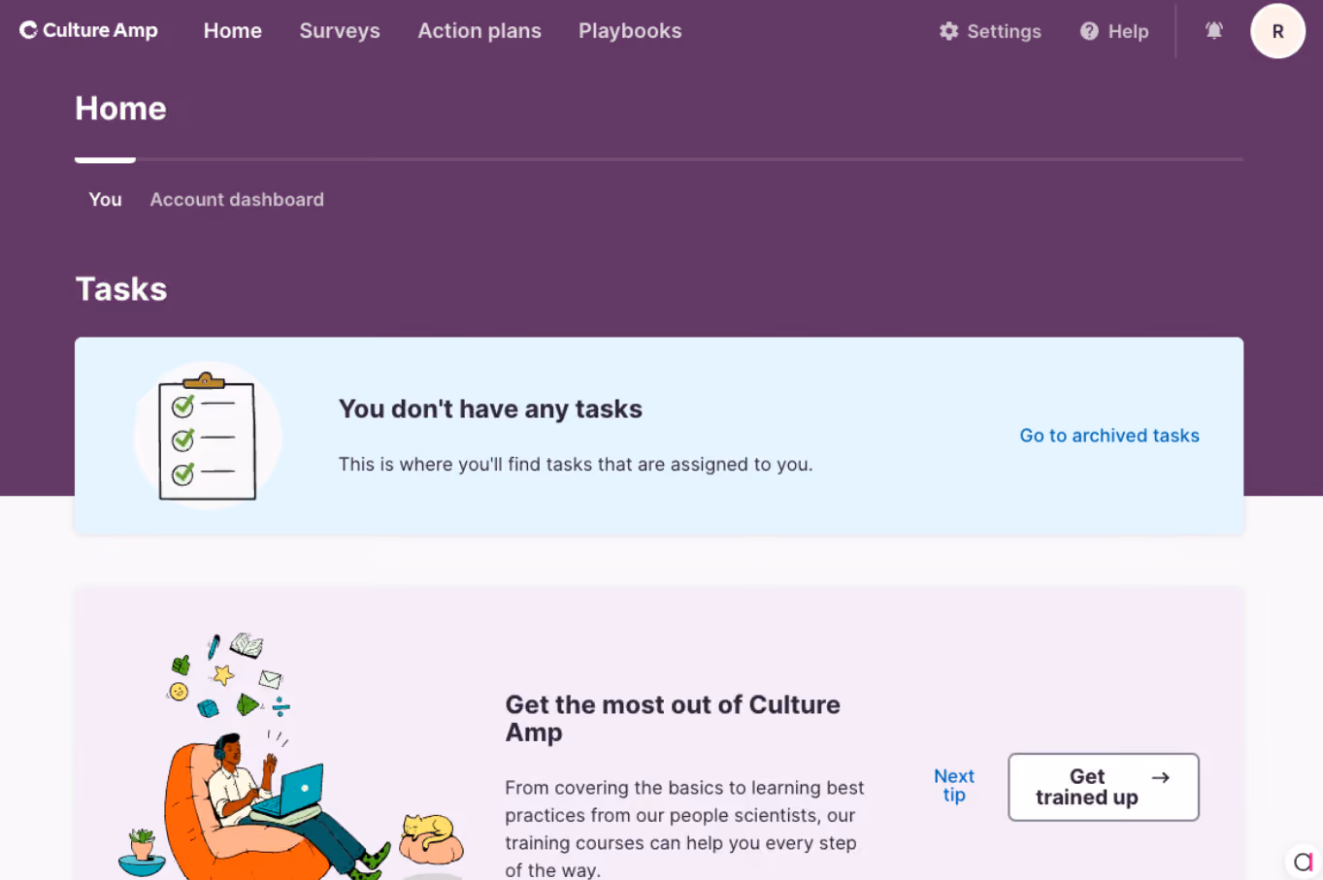Switch to the Account dashboard tab
The height and width of the screenshot is (880, 1323).
[x=237, y=199]
